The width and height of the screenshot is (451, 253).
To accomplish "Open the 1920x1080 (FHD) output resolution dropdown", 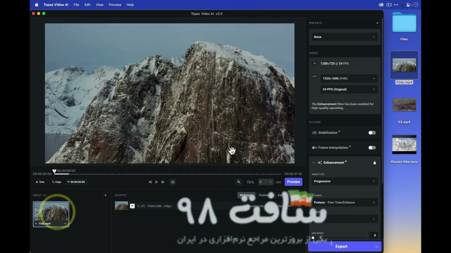I will (349, 78).
